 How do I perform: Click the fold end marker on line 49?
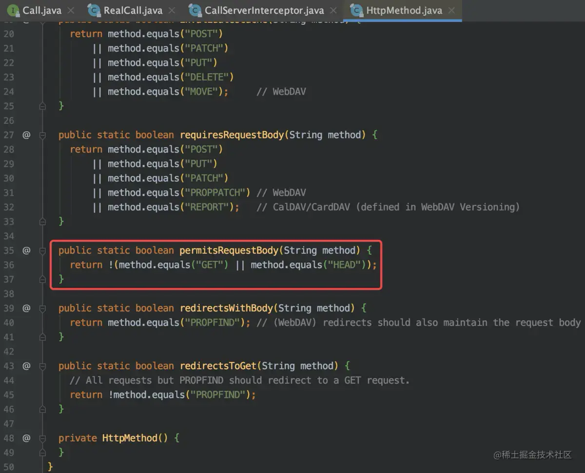coord(42,453)
